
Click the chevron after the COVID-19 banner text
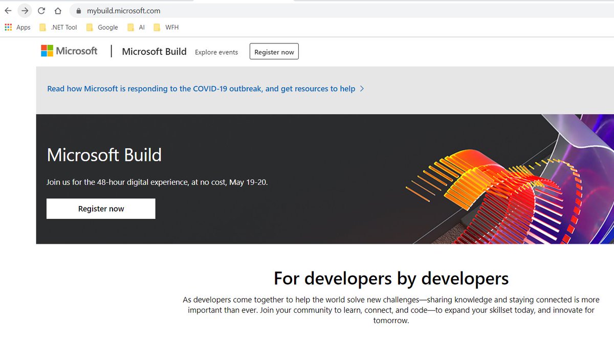[362, 88]
